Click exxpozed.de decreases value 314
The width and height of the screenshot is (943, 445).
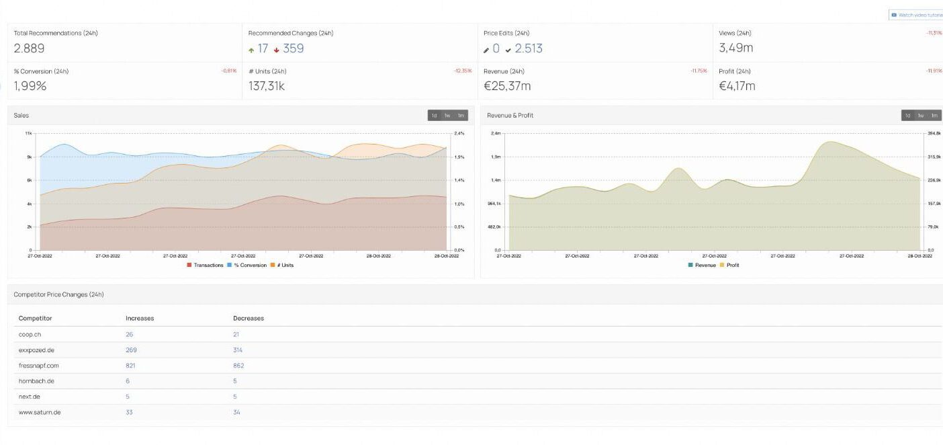click(x=238, y=350)
